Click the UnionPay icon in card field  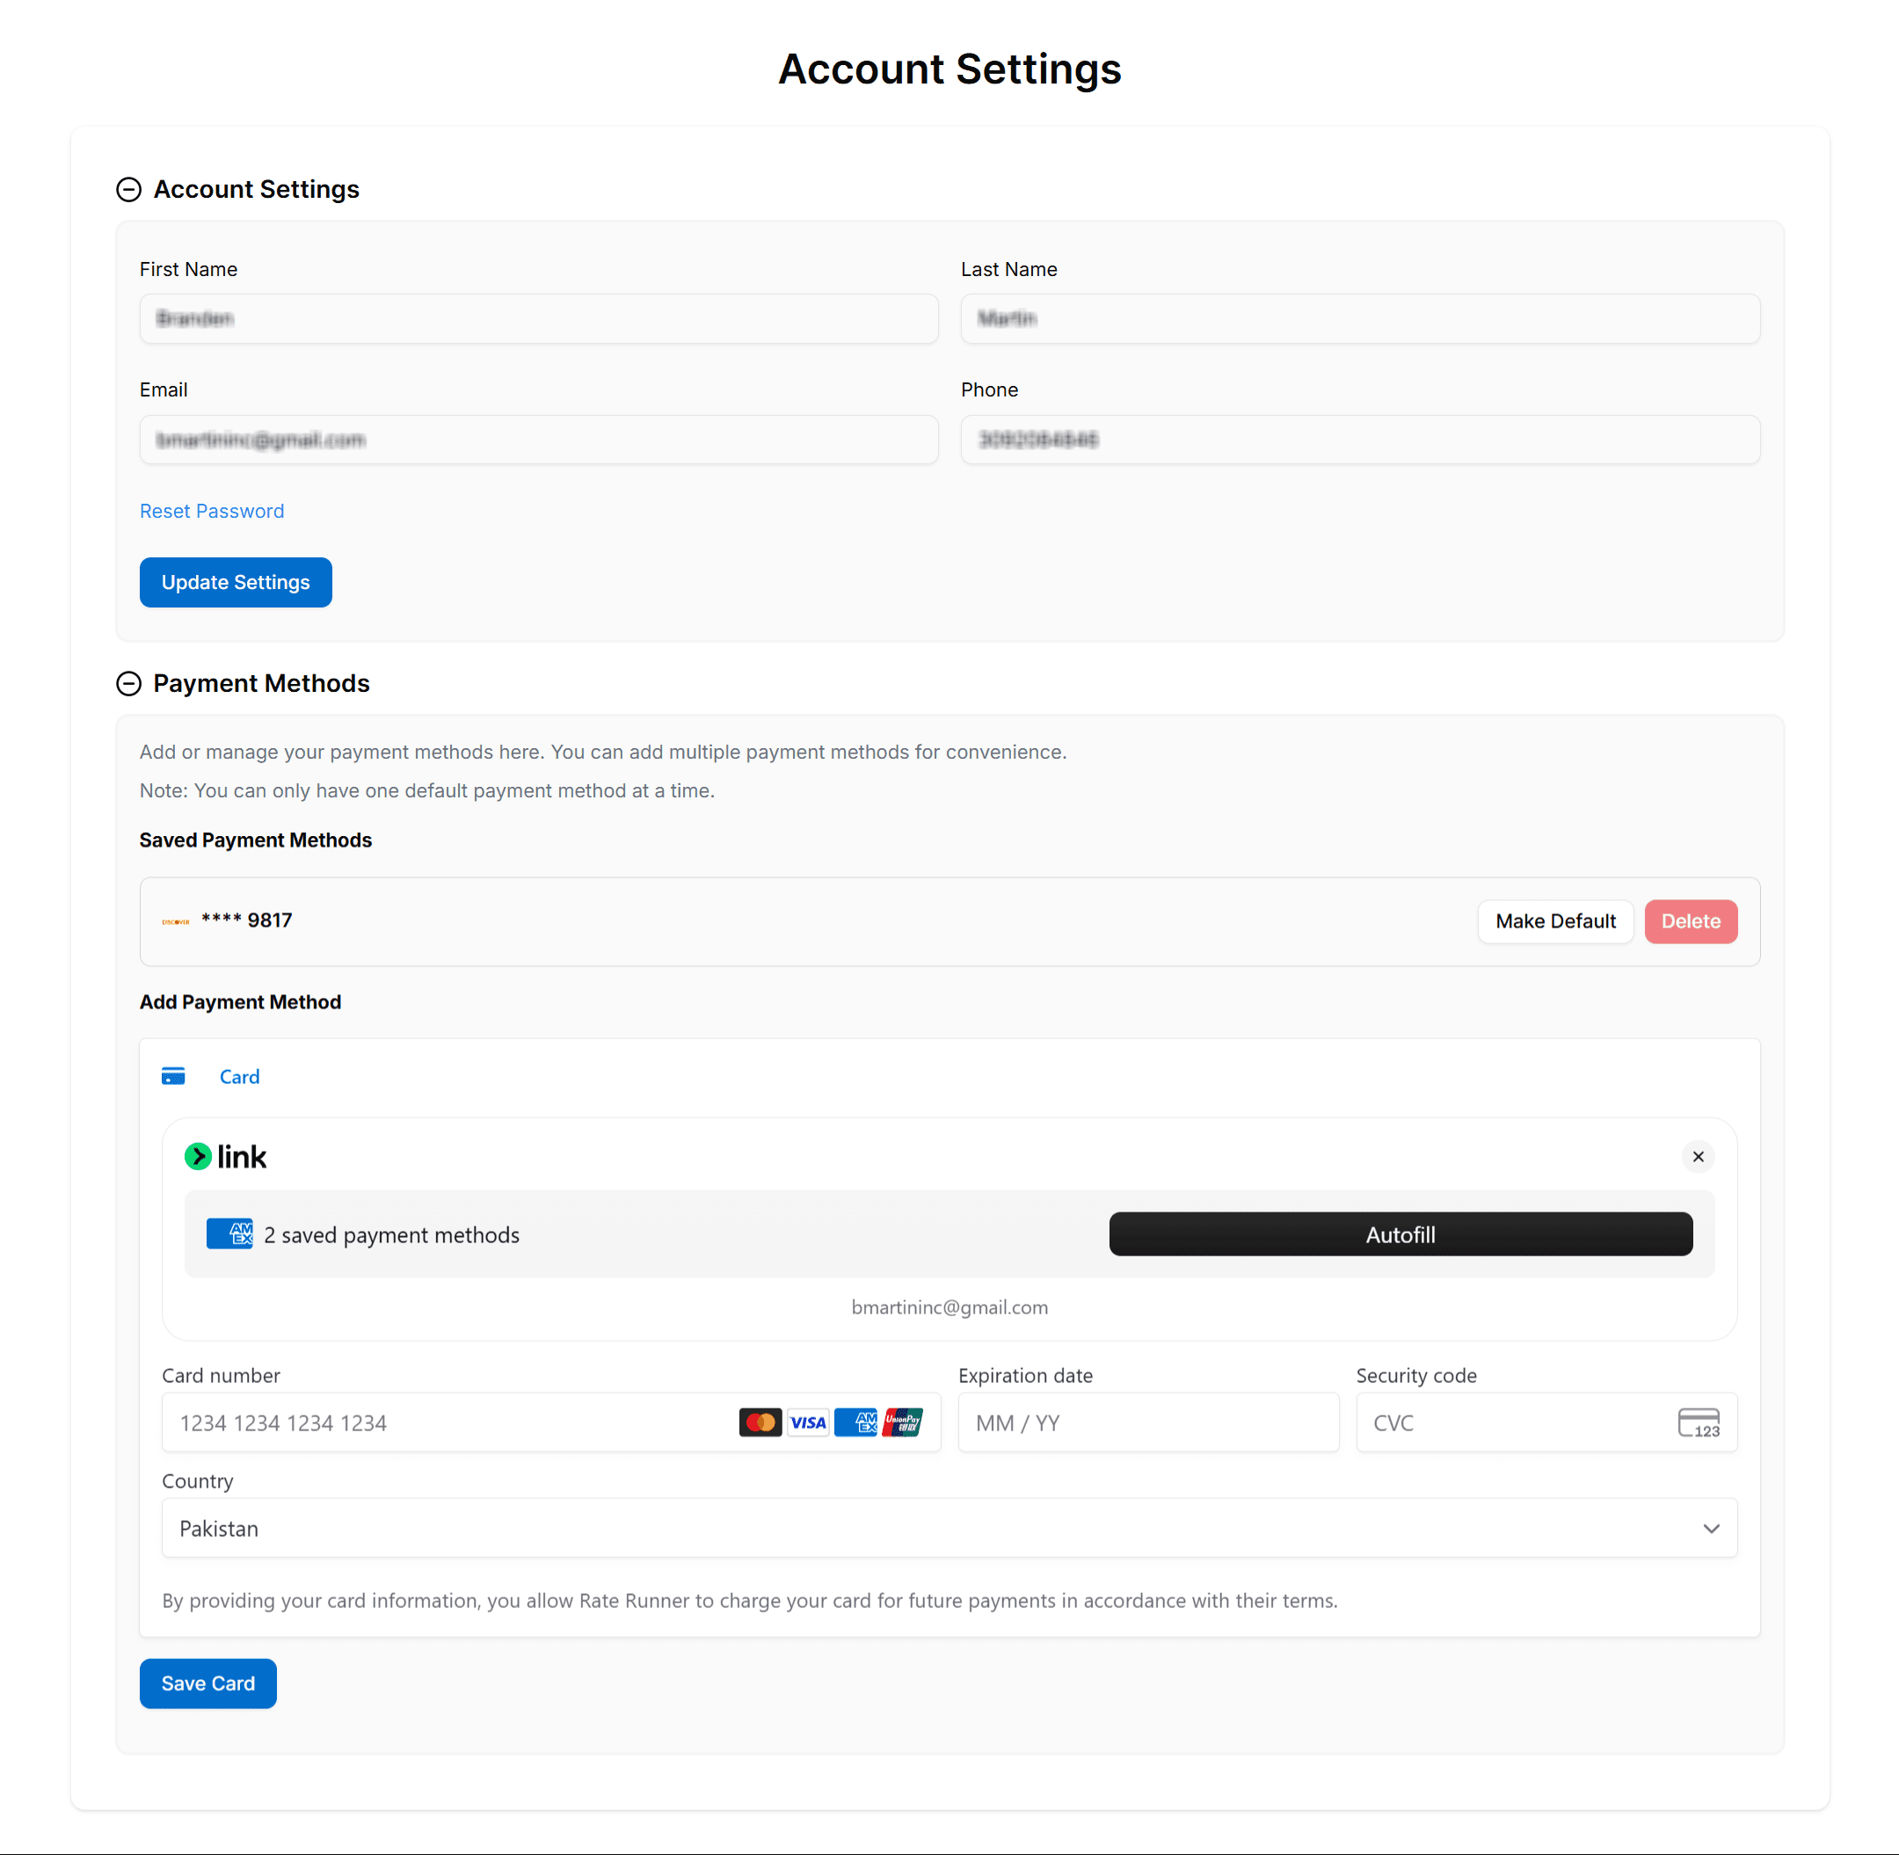pos(903,1422)
